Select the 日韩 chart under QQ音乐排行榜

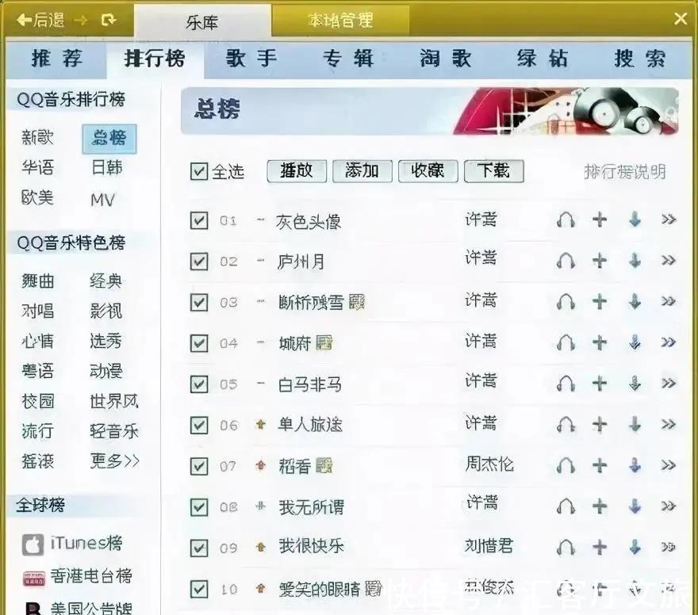point(107,167)
